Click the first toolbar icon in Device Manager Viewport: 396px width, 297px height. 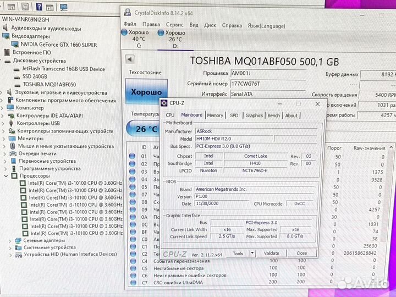point(11,7)
